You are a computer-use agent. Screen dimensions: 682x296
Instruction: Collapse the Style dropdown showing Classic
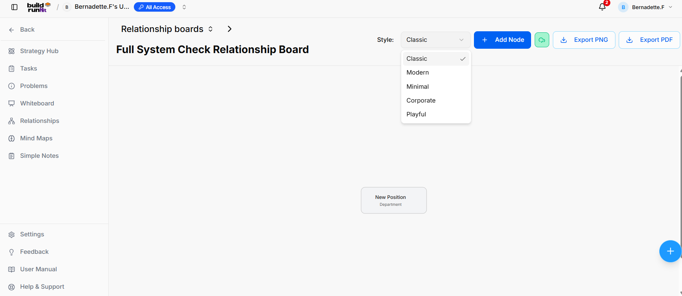coord(435,40)
